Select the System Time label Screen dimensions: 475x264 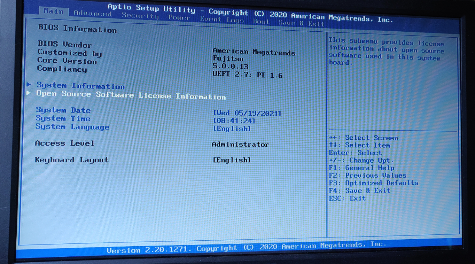pos(63,118)
